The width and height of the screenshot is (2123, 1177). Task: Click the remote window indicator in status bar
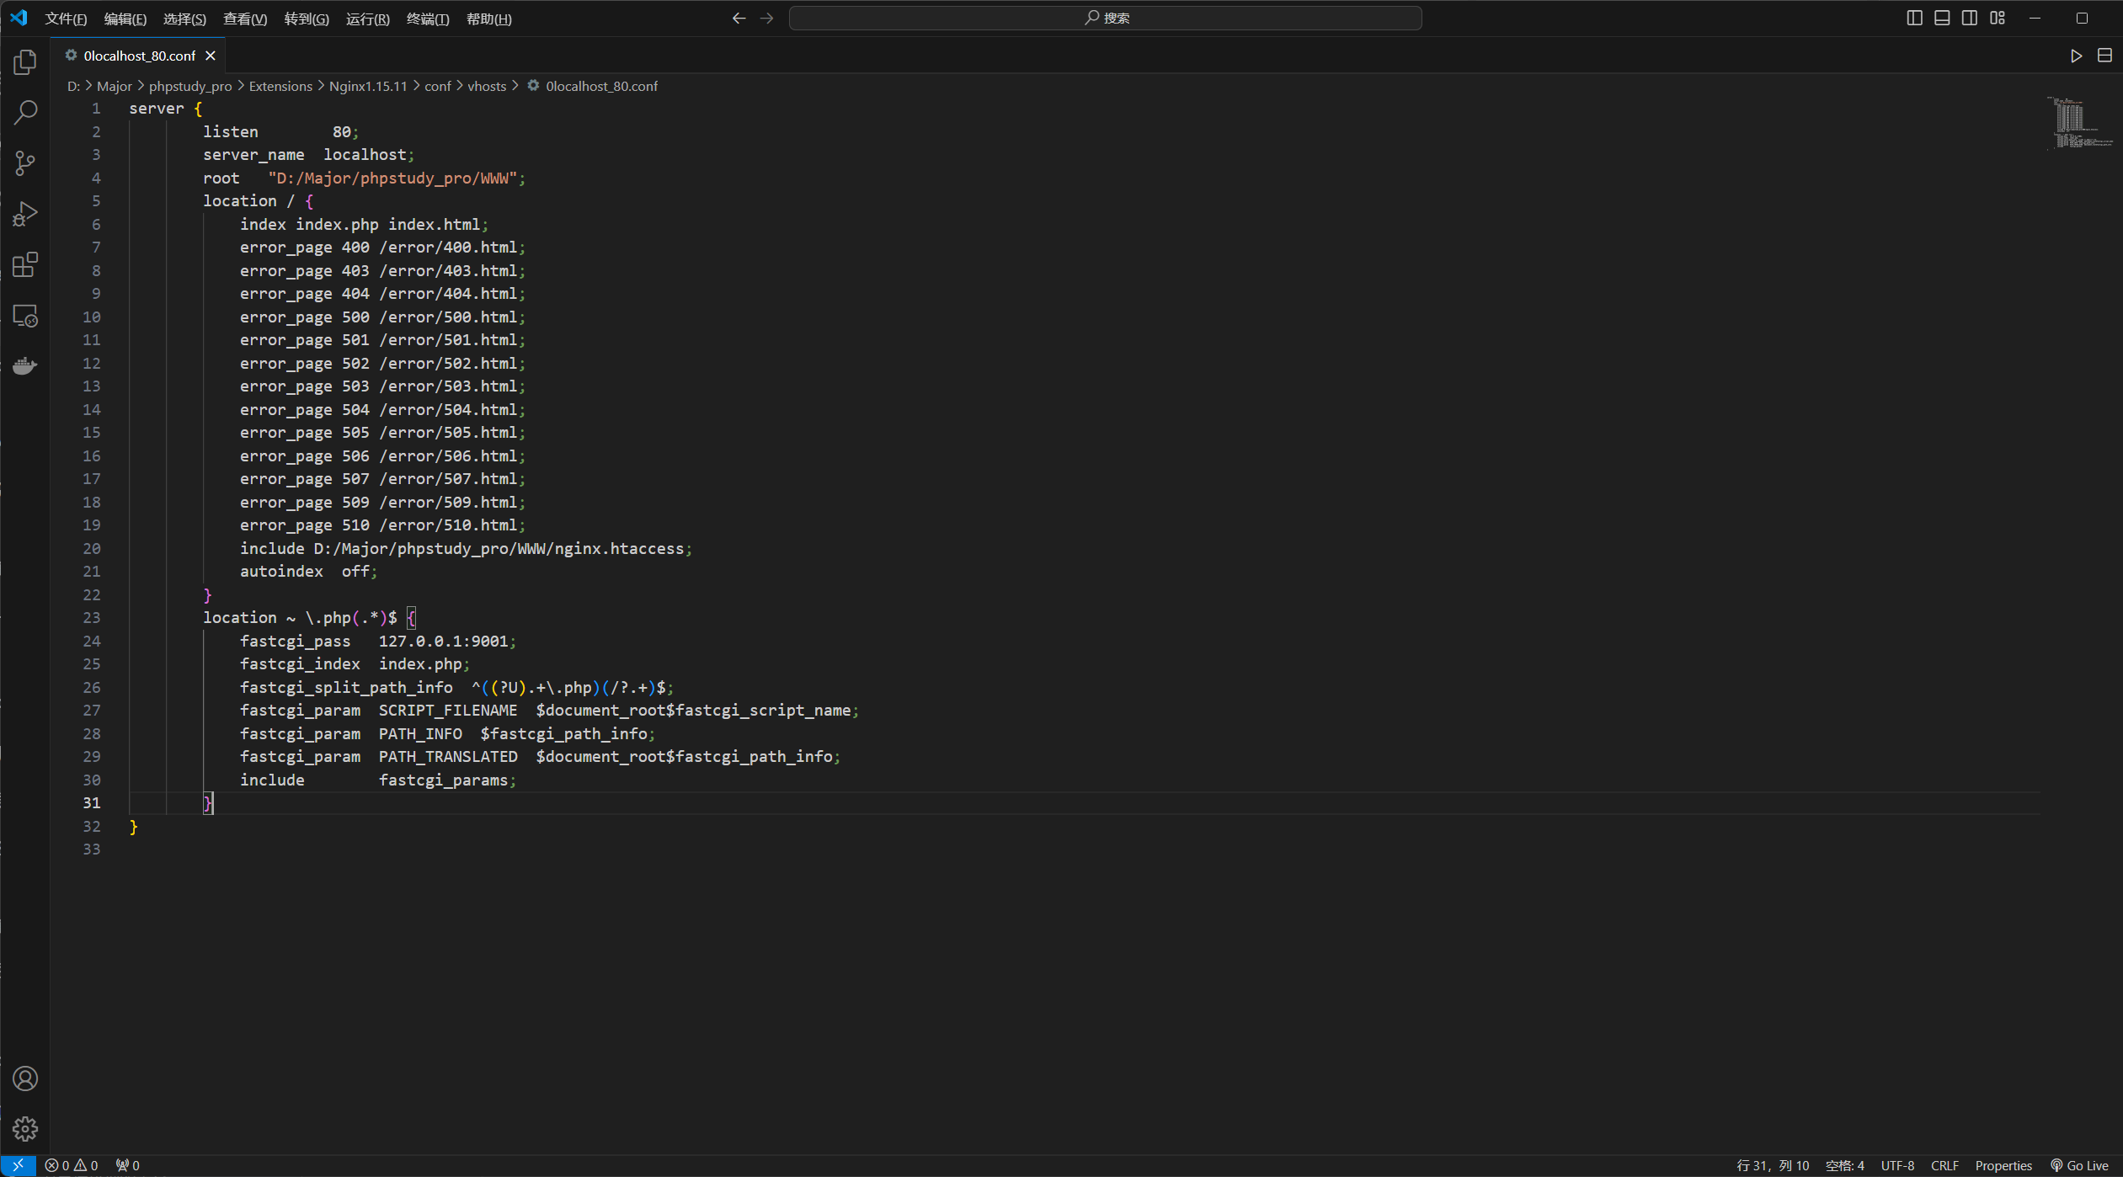pos(18,1165)
